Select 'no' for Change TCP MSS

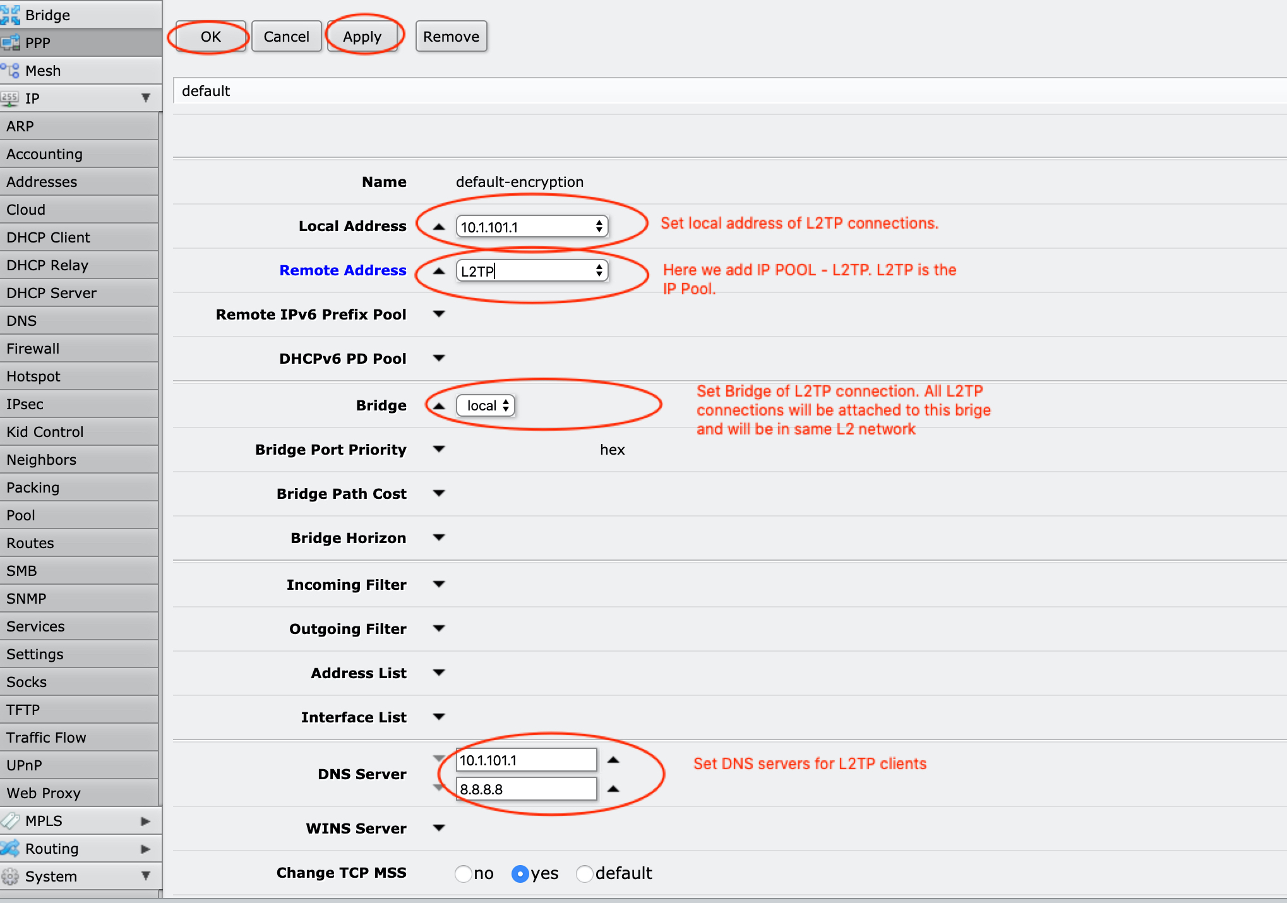464,873
